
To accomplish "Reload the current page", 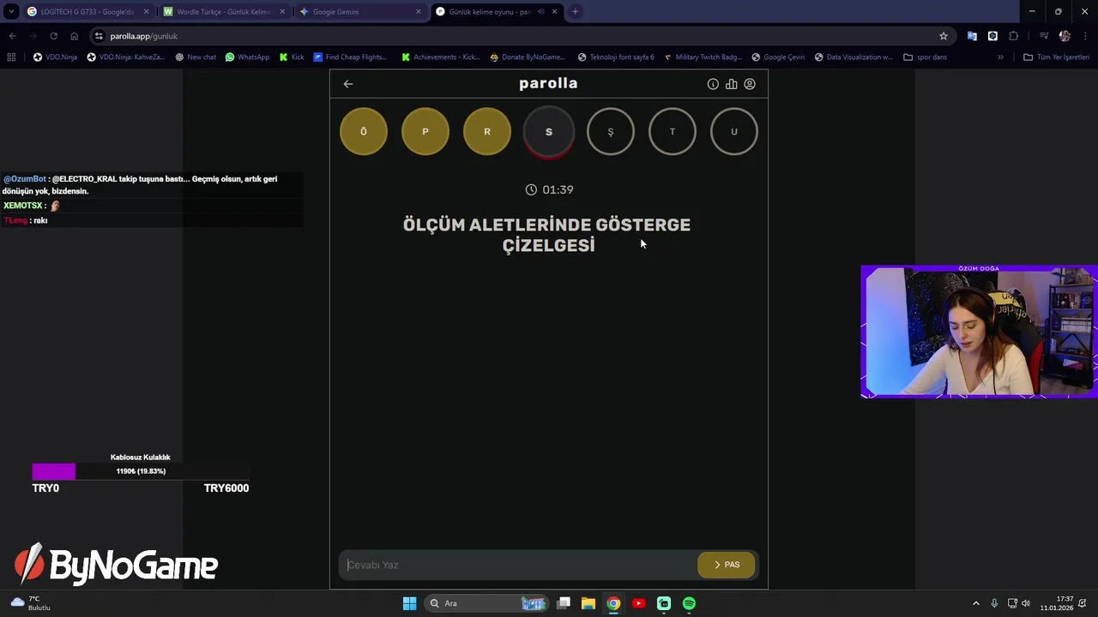I will point(53,36).
